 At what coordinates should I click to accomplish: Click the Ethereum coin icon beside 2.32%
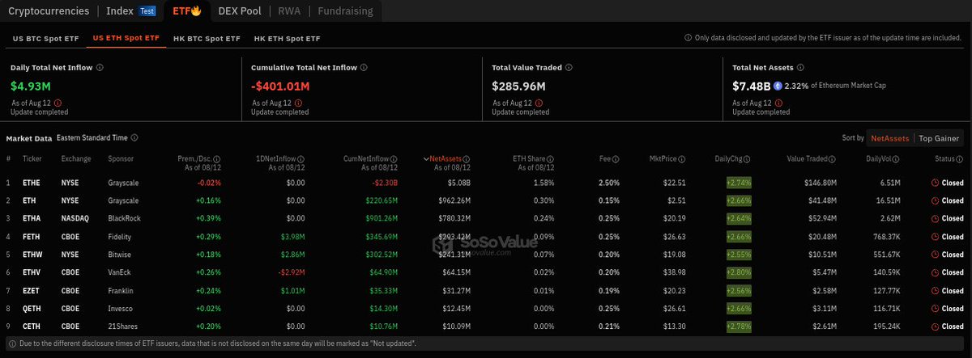coord(778,86)
